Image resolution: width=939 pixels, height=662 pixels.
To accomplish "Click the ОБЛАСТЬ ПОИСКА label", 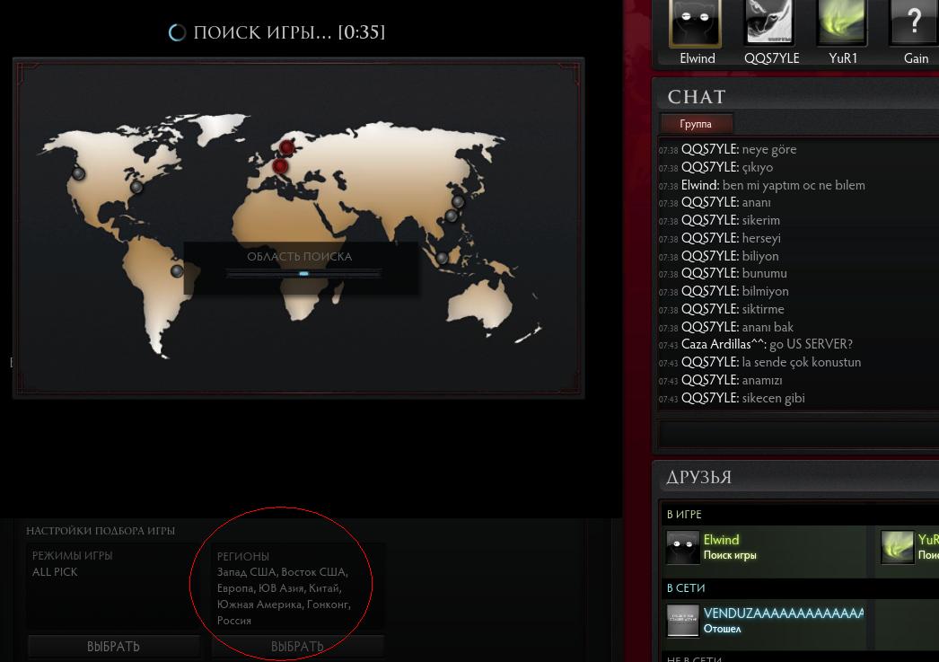I will [x=300, y=256].
